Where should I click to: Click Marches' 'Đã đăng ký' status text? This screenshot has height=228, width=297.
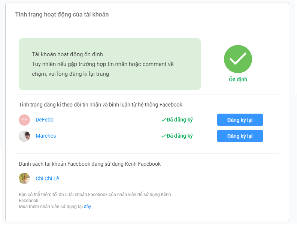(x=179, y=136)
